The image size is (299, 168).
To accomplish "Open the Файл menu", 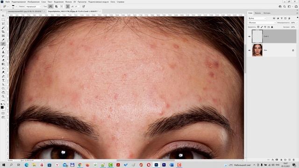I will [7, 2].
